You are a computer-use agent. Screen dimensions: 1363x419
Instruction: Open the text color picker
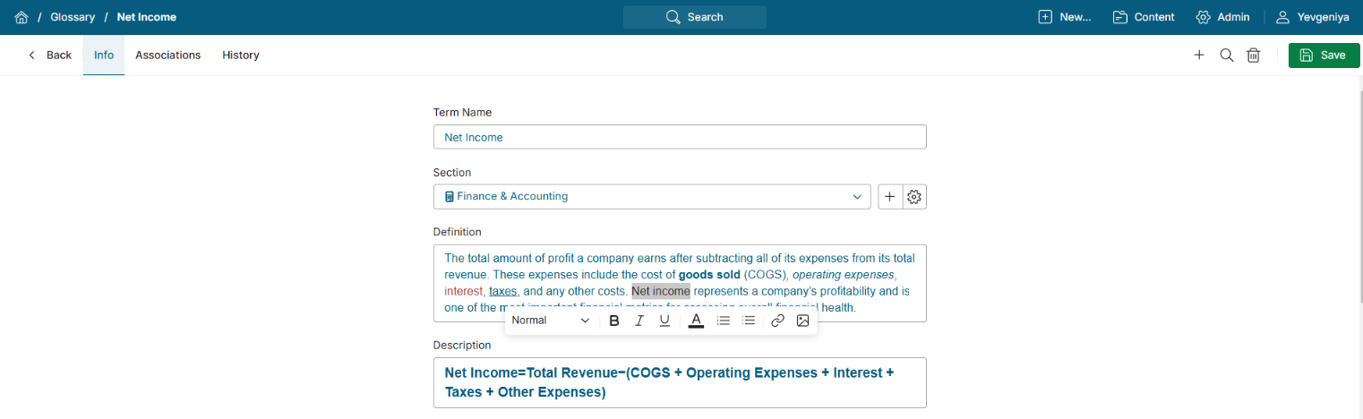point(696,321)
